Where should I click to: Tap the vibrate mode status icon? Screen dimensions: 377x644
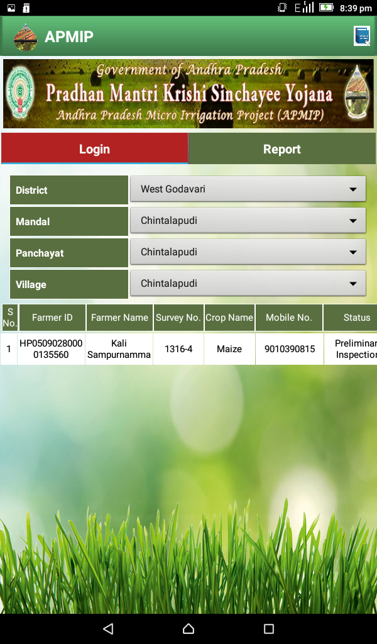[282, 8]
